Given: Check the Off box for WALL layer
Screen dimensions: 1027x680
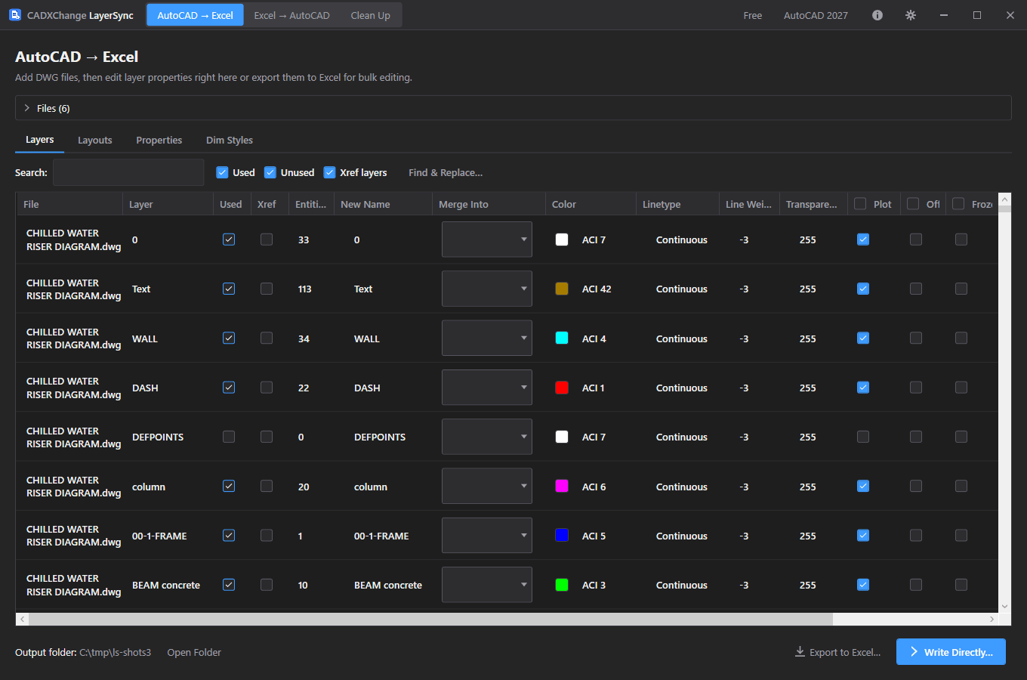Looking at the screenshot, I should pos(916,338).
